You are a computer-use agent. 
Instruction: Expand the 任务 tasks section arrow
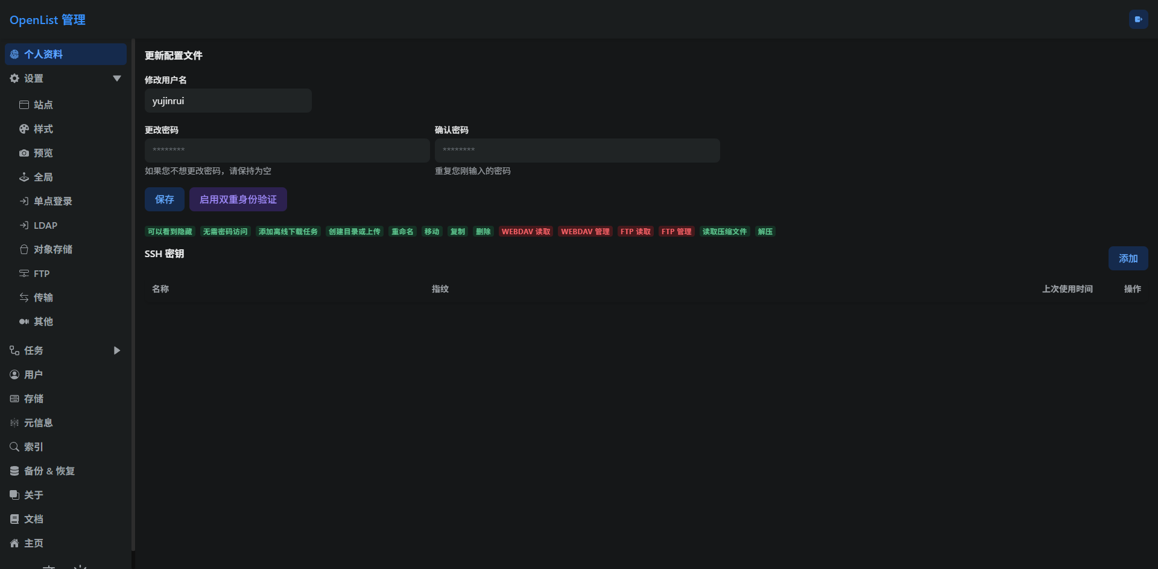coord(117,350)
